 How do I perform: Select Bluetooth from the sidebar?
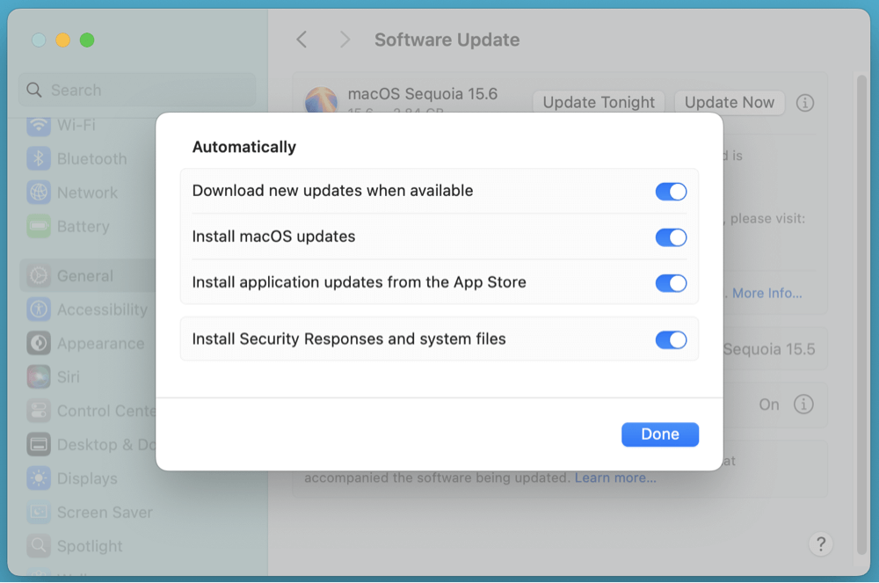pos(88,158)
